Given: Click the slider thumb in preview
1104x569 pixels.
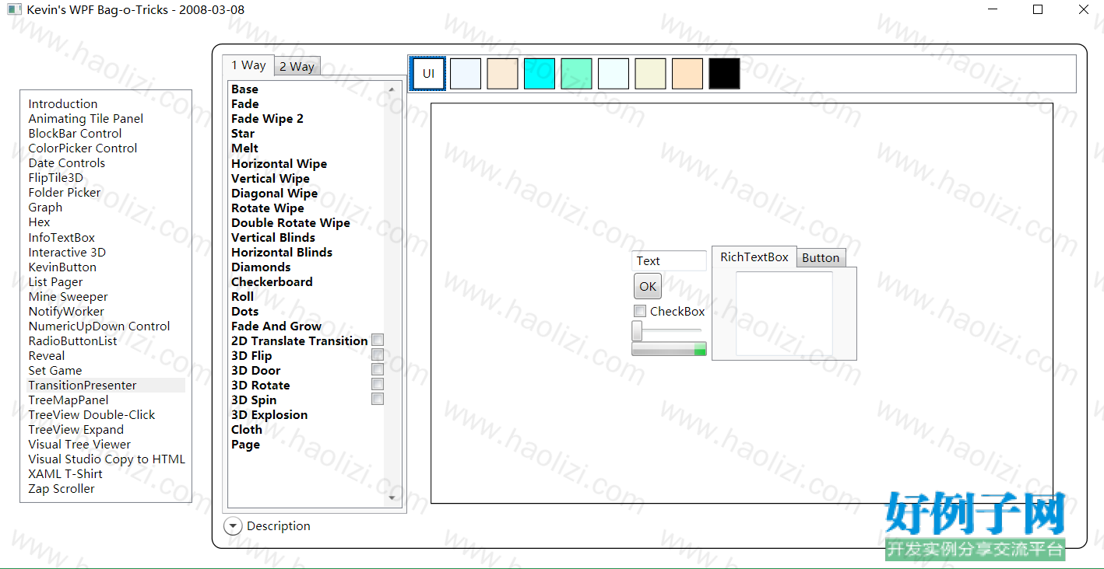Looking at the screenshot, I should (637, 331).
